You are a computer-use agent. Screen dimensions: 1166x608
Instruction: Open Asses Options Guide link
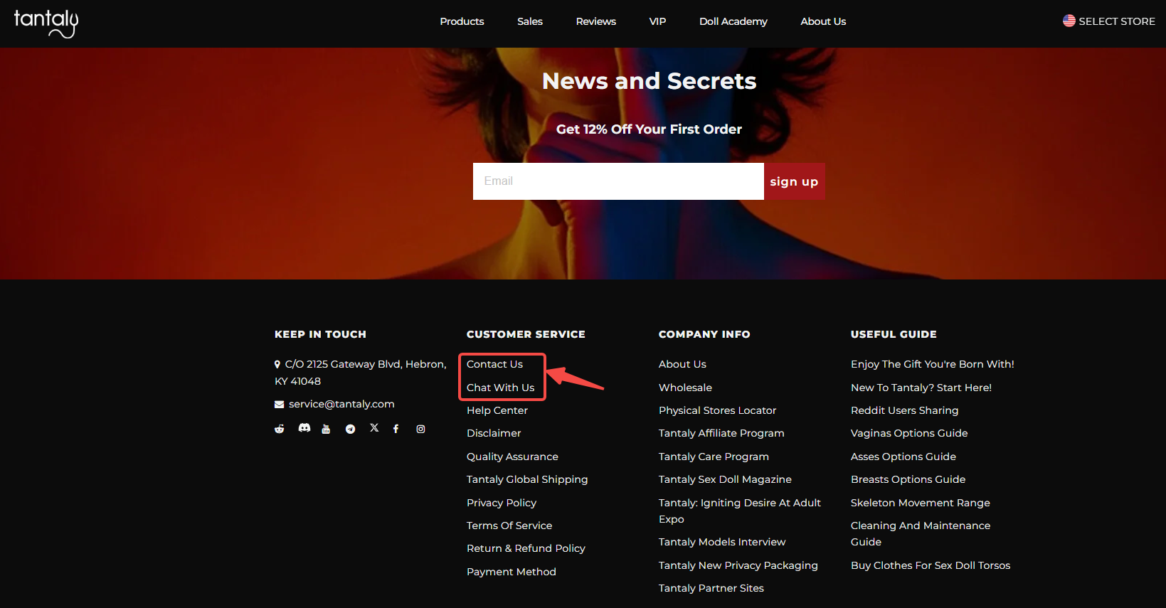(x=903, y=457)
